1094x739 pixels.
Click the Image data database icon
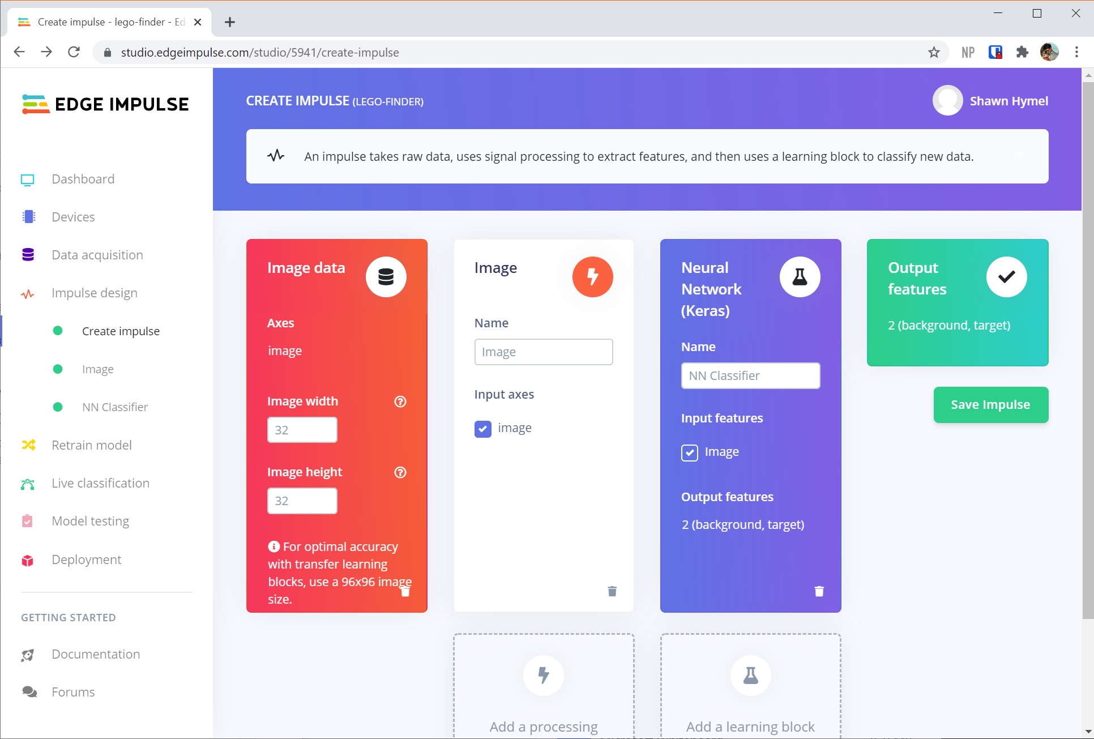pyautogui.click(x=385, y=276)
